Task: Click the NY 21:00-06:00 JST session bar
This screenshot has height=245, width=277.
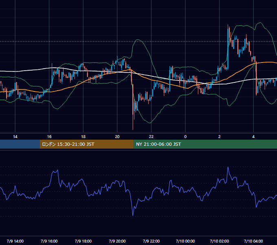Action: [205, 144]
